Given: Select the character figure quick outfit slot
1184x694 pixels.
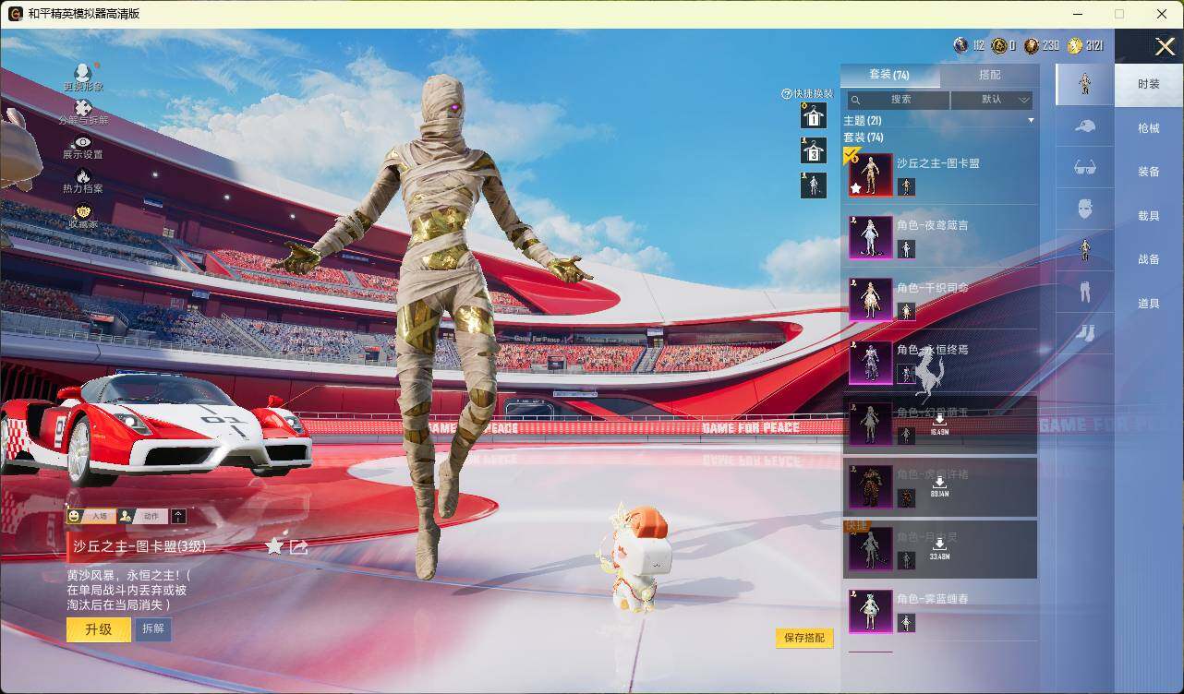Looking at the screenshot, I should pos(814,185).
